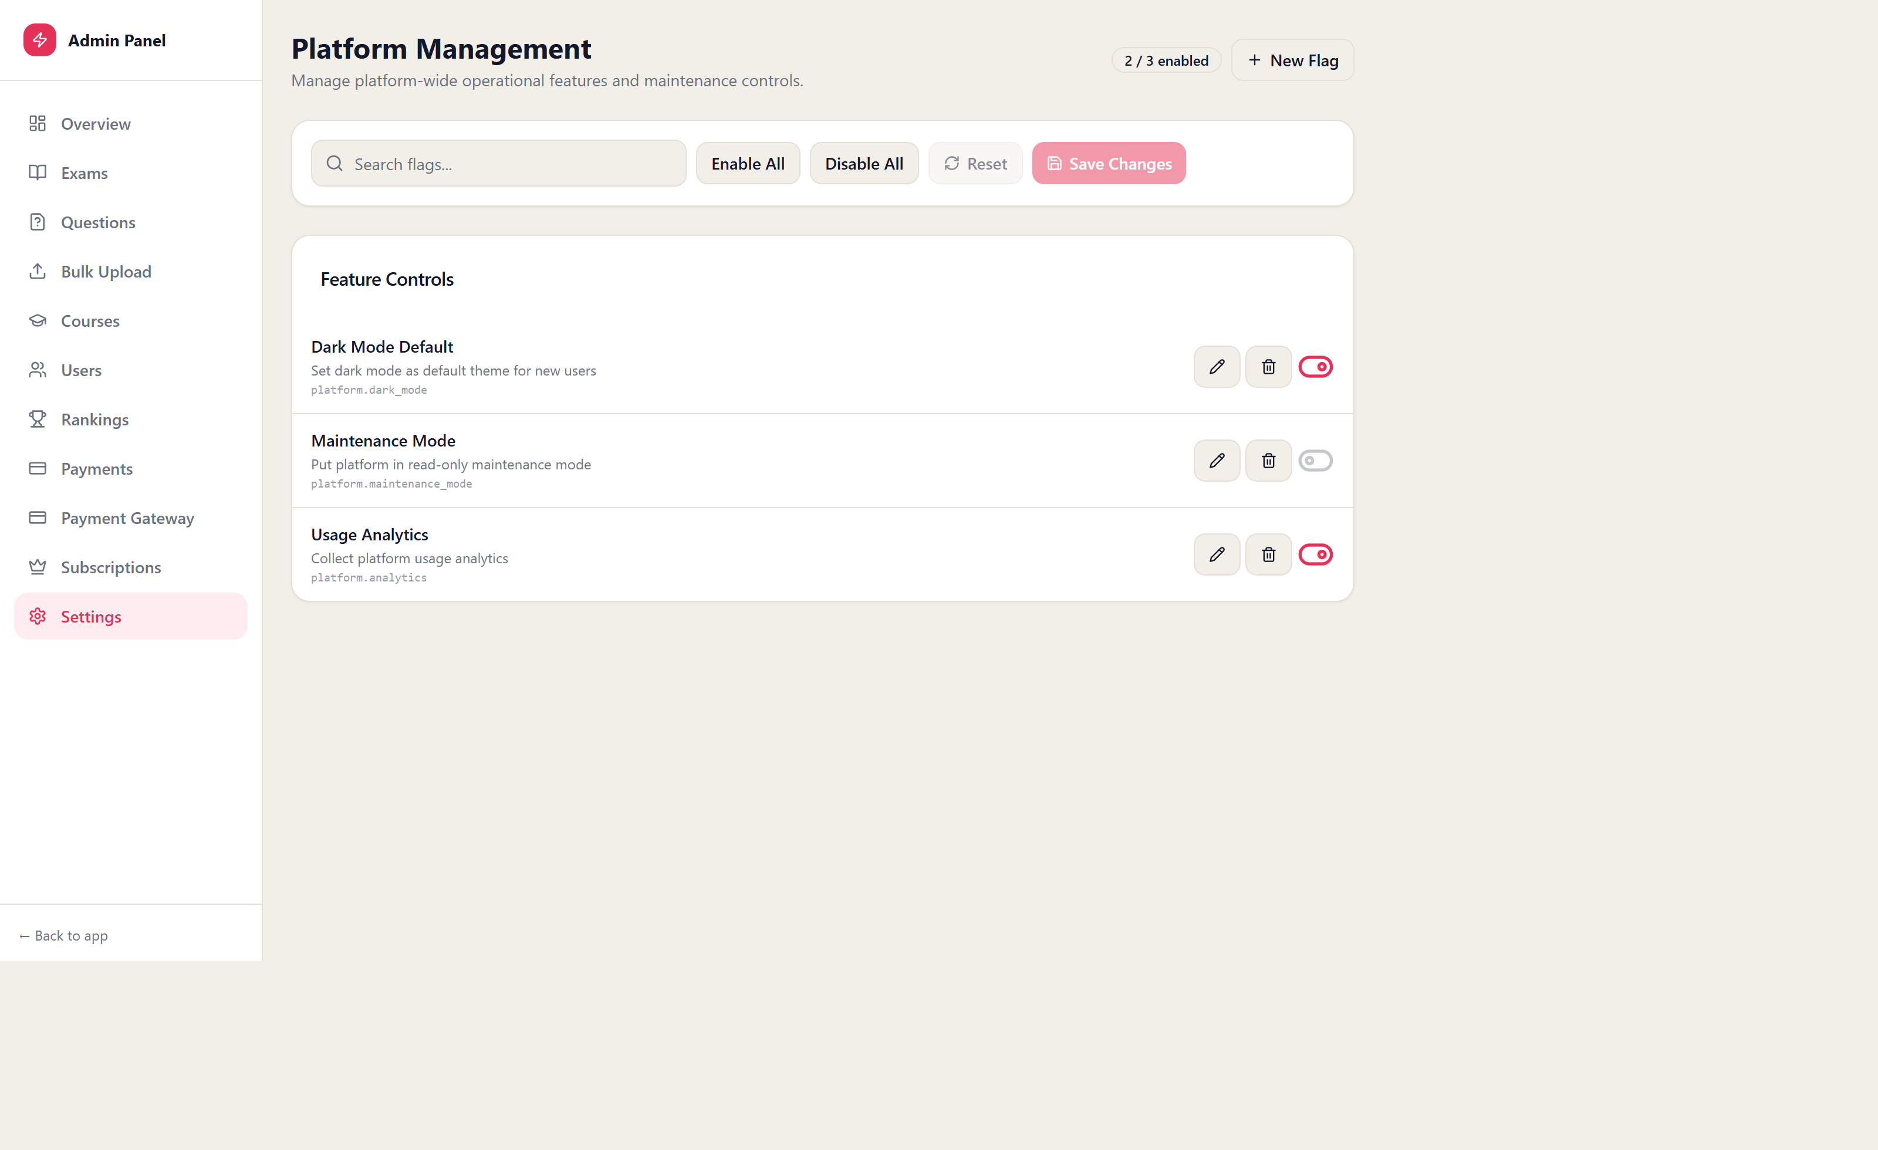The width and height of the screenshot is (1878, 1150).
Task: Edit the Dark Mode Default flag
Action: click(x=1217, y=367)
